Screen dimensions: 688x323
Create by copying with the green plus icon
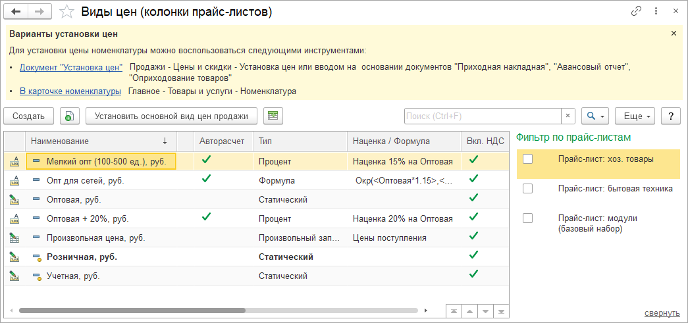pyautogui.click(x=69, y=116)
